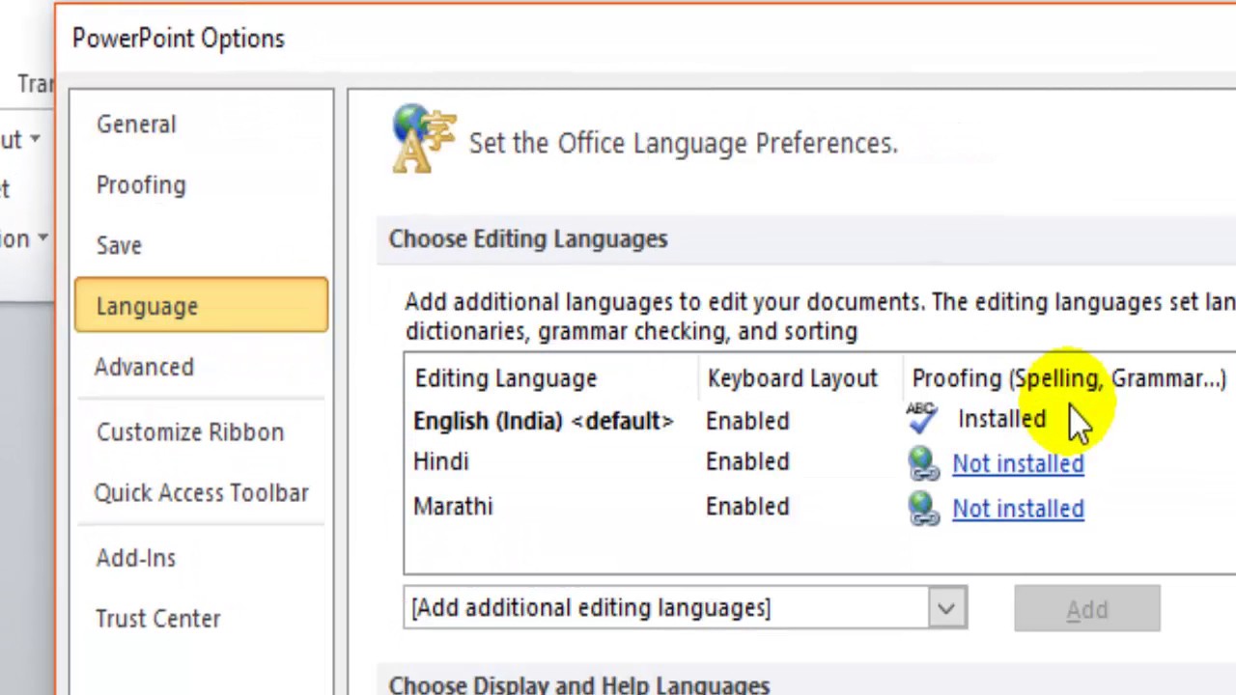The image size is (1236, 695).
Task: Open Quick Access Toolbar settings
Action: click(201, 493)
